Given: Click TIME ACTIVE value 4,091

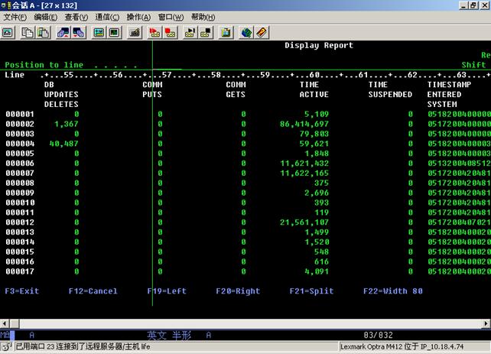Looking at the screenshot, I should [x=317, y=271].
